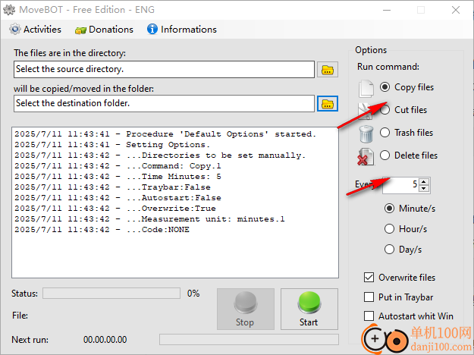Decrease the interval value with down arrow
The height and width of the screenshot is (355, 474).
(423, 188)
